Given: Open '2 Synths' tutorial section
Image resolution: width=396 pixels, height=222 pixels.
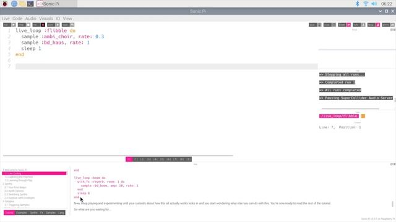Looking at the screenshot, I should (x=7, y=184).
